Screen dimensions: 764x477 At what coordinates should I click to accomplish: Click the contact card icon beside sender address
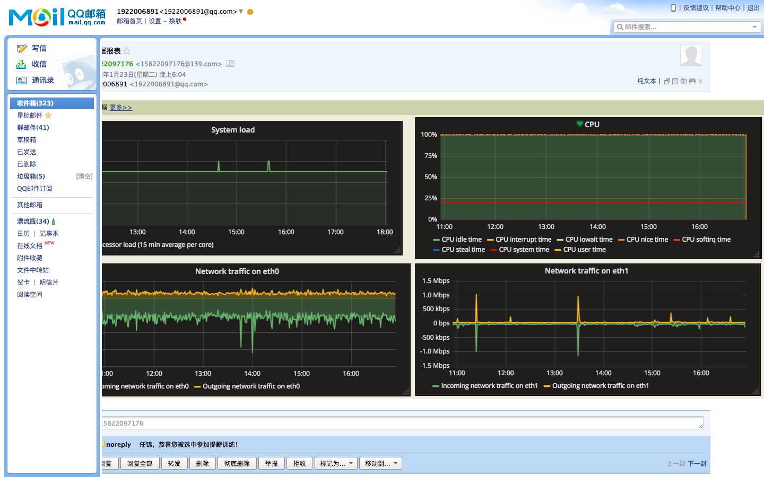point(231,64)
